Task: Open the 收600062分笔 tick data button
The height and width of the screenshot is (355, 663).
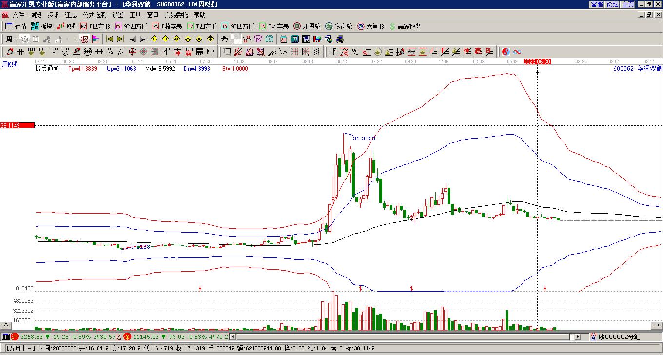Action: coord(615,336)
